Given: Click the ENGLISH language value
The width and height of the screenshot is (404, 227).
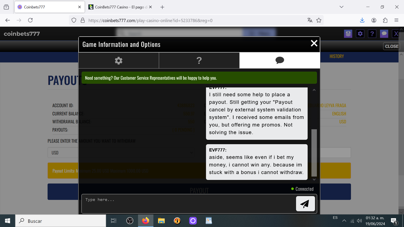Looking at the screenshot, I should point(339,114).
